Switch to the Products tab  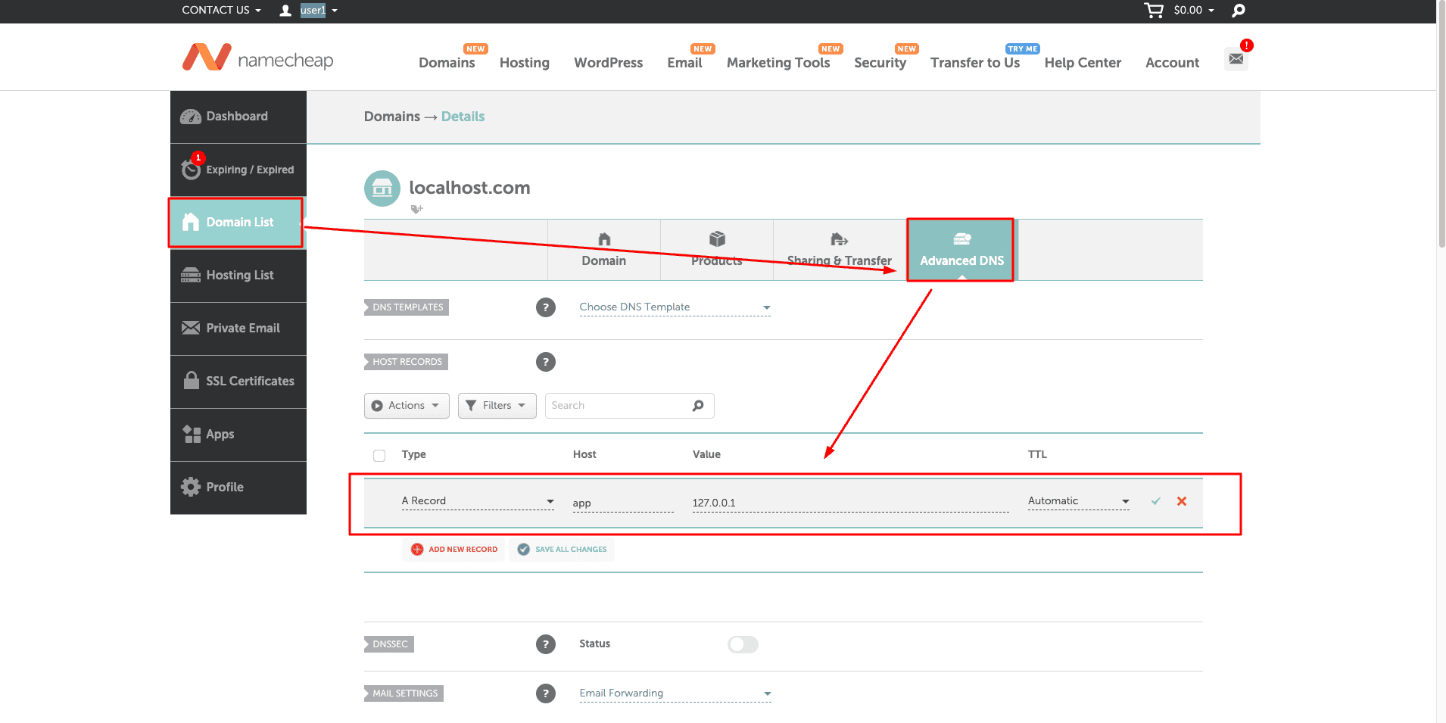point(717,251)
